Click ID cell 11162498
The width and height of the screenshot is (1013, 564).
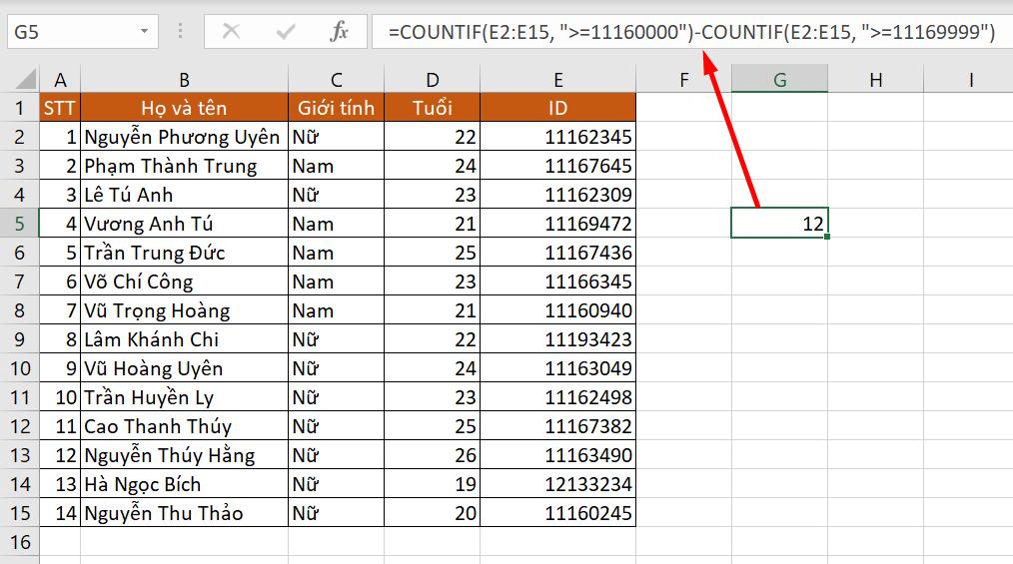pos(558,397)
